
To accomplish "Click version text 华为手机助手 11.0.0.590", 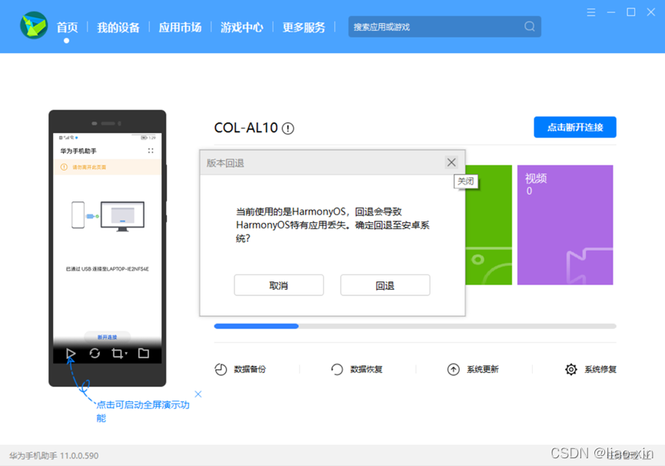I will (x=54, y=455).
